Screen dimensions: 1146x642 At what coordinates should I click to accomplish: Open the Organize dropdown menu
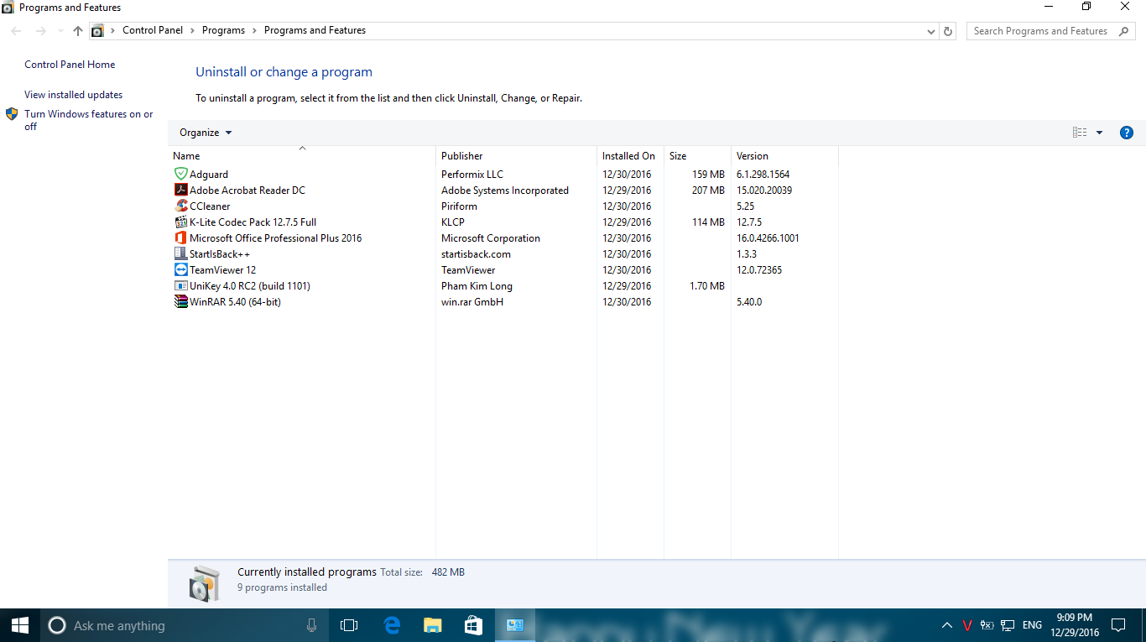(206, 133)
